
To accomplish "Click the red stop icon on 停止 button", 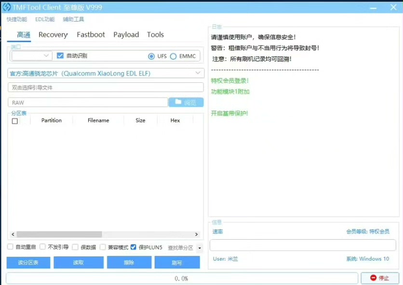I will tap(373, 278).
